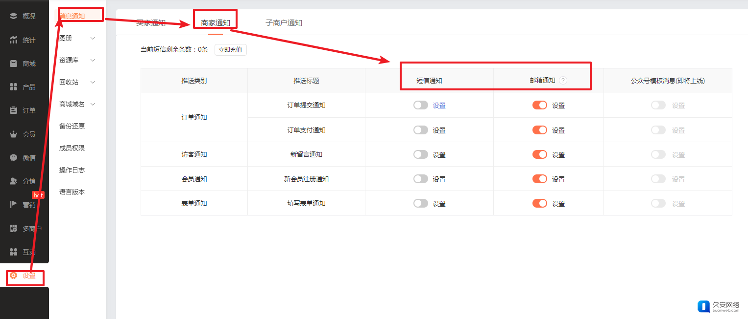The width and height of the screenshot is (748, 319).
Task: Select the 商城 mall icon
Action: [14, 64]
